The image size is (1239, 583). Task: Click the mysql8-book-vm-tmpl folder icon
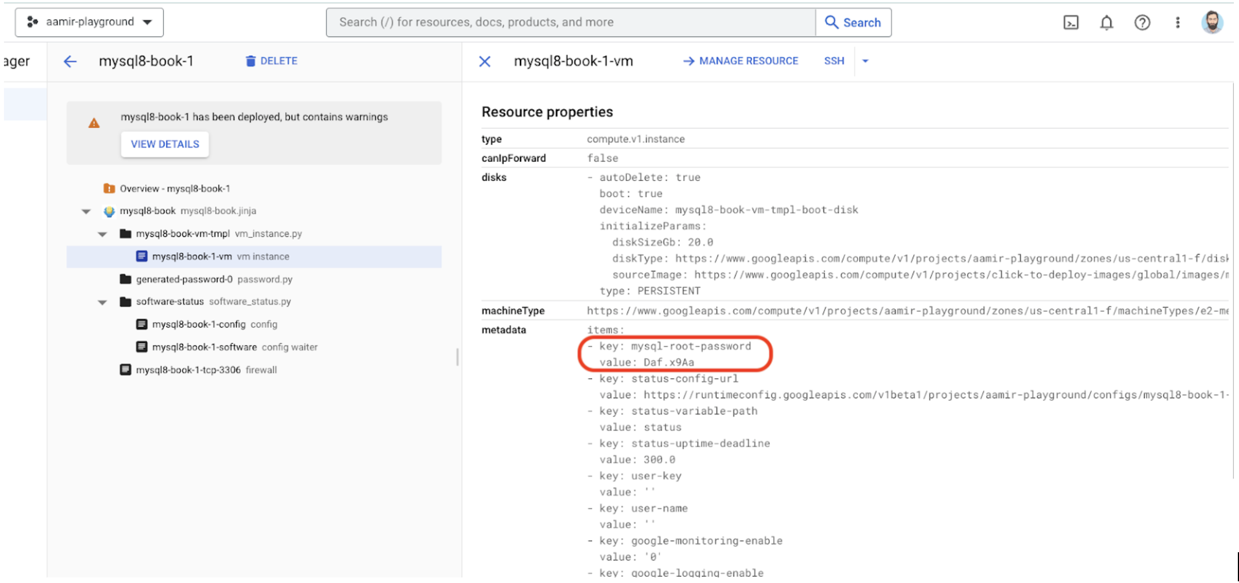[125, 233]
